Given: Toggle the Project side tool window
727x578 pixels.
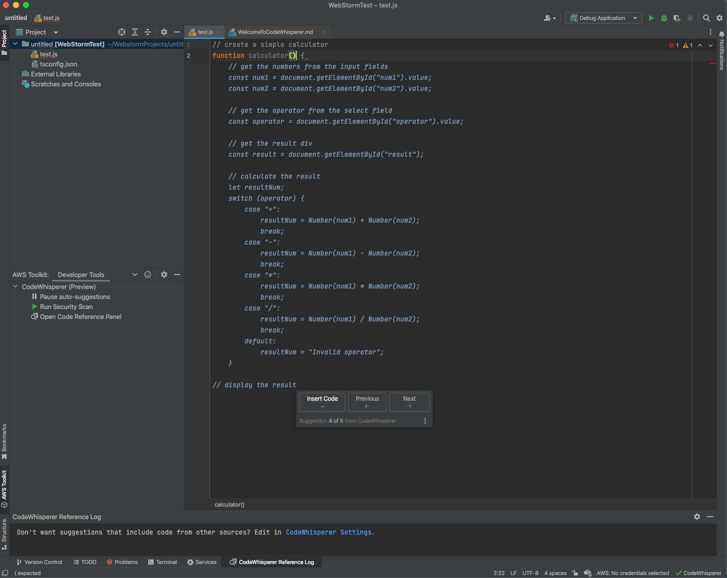Looking at the screenshot, I should (x=4, y=43).
